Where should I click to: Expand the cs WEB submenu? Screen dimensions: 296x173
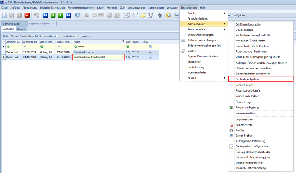click(x=204, y=78)
